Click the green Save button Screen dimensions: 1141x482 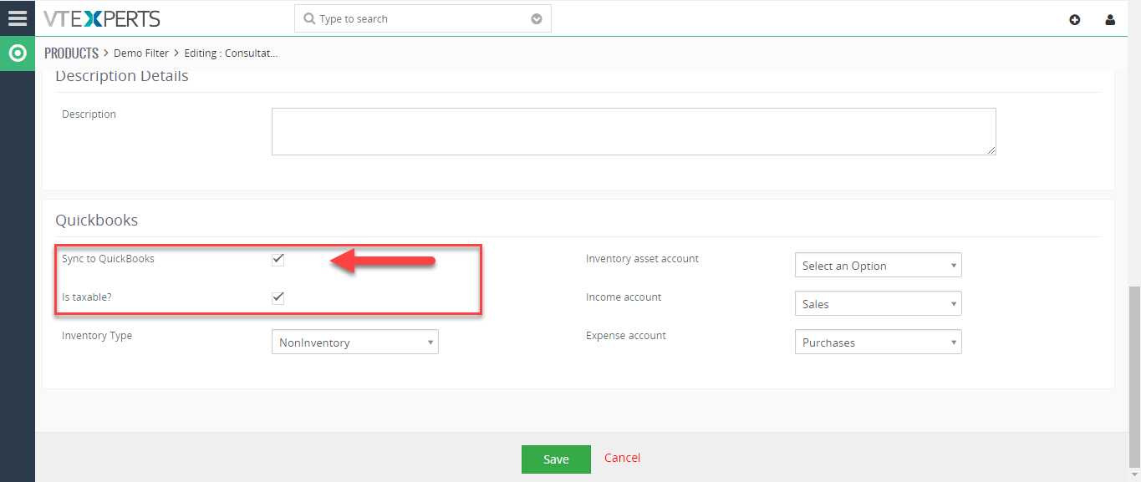(556, 459)
